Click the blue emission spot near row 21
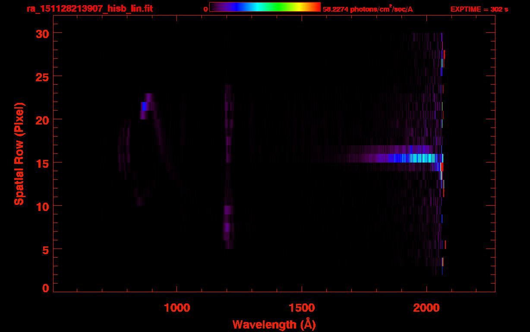Image resolution: width=530 pixels, height=332 pixels. pos(144,106)
